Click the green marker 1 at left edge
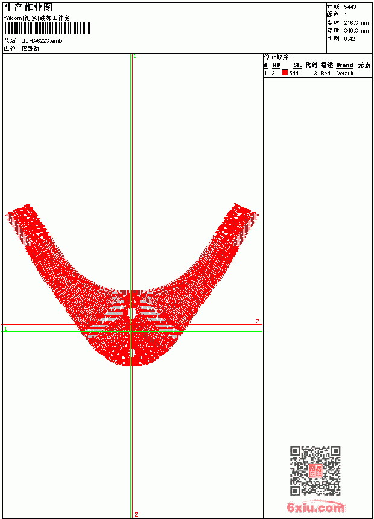The image size is (374, 519). pos(5,329)
